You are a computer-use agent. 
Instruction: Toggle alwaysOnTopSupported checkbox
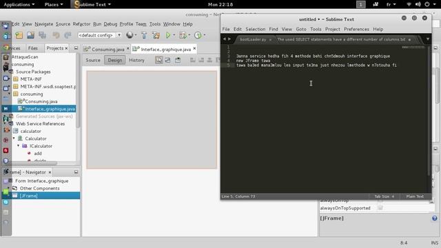[x=380, y=208]
